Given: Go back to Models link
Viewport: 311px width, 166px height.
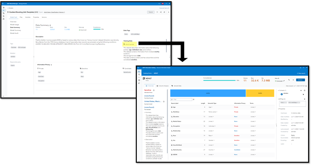Looking at the screenshot, I should 11,8.
